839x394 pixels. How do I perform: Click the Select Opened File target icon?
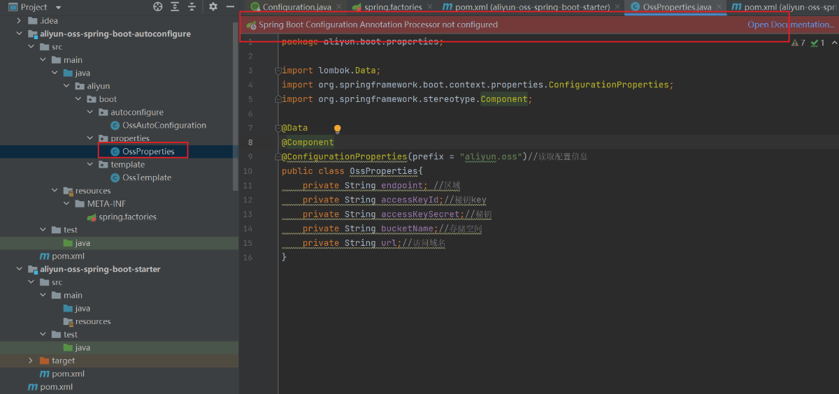point(158,7)
